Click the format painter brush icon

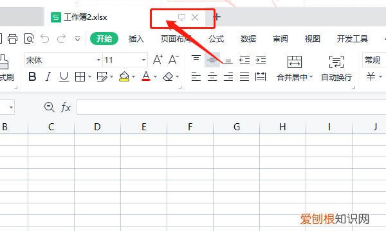point(4,62)
